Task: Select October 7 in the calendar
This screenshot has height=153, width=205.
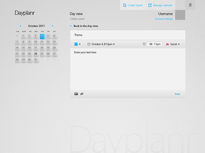Action: (17, 42)
